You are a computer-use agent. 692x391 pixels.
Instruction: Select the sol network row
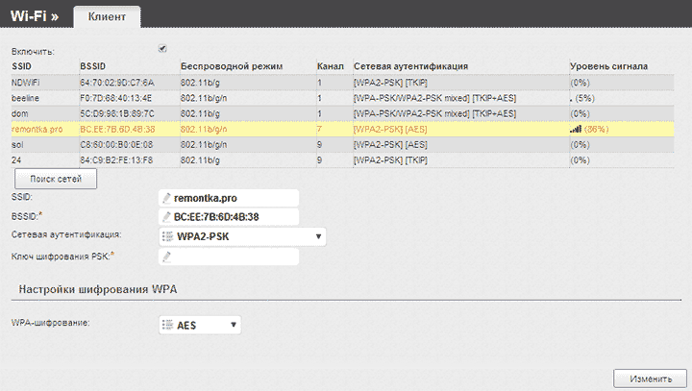[17, 144]
